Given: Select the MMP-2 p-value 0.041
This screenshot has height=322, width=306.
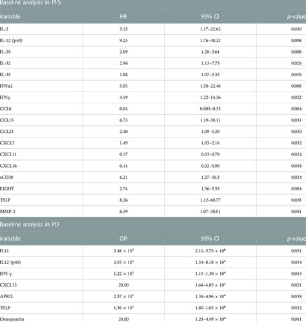Looking at the screenshot, I should tap(296, 212).
